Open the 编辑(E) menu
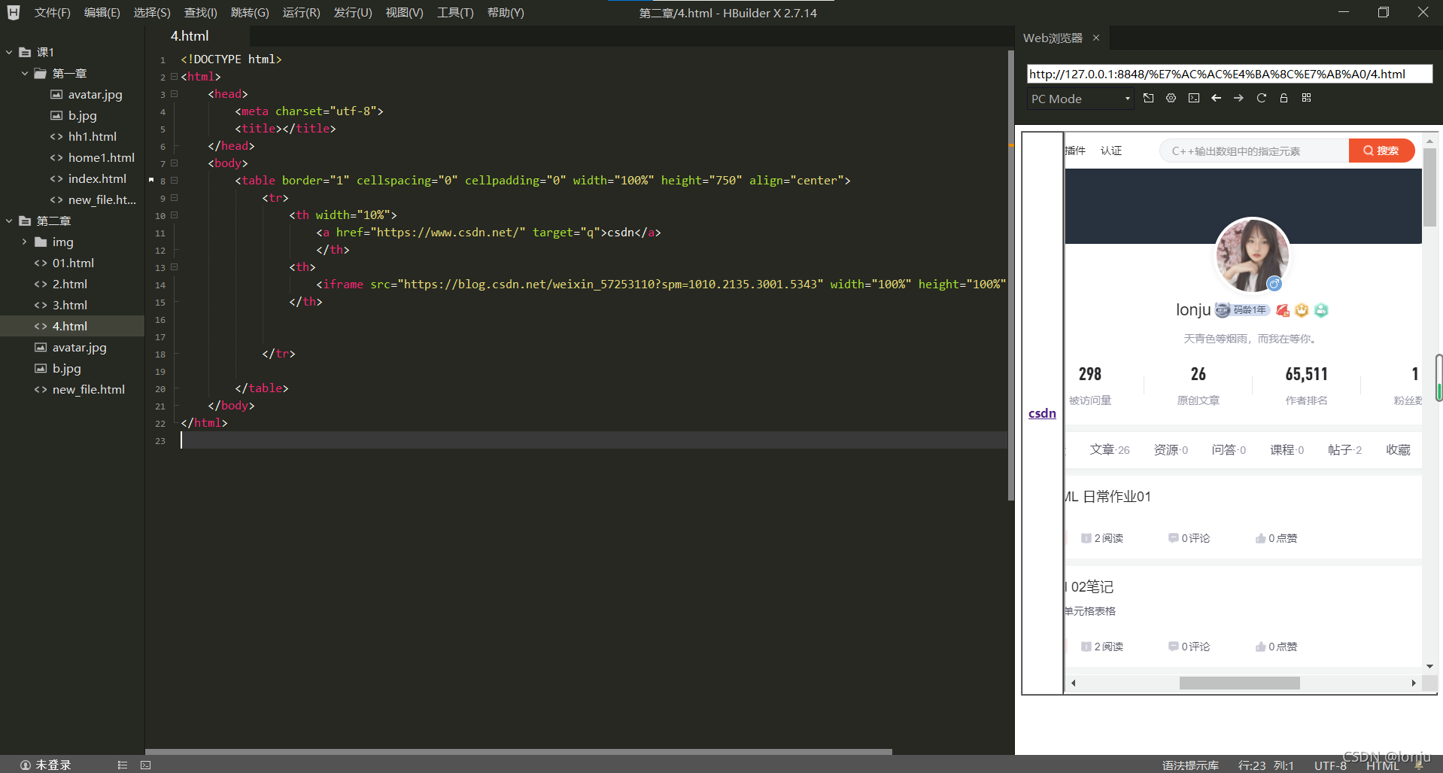The image size is (1443, 773). [x=102, y=13]
